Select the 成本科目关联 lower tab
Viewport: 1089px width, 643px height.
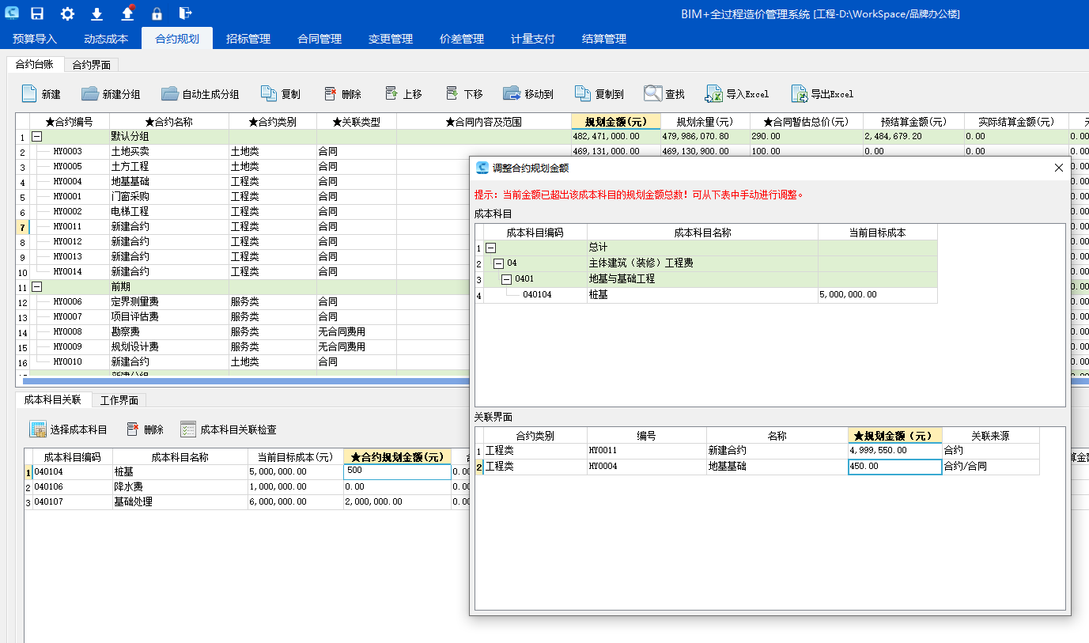click(53, 399)
